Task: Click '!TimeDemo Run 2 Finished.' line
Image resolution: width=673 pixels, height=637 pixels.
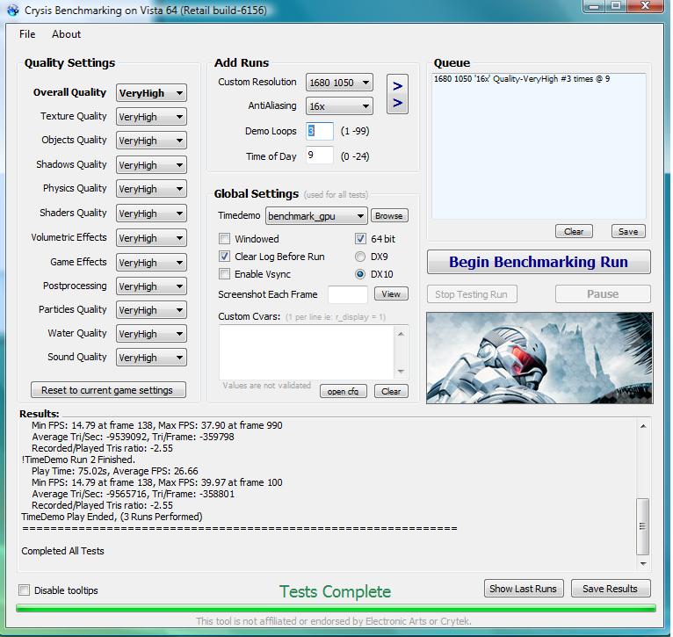Action: (78, 460)
